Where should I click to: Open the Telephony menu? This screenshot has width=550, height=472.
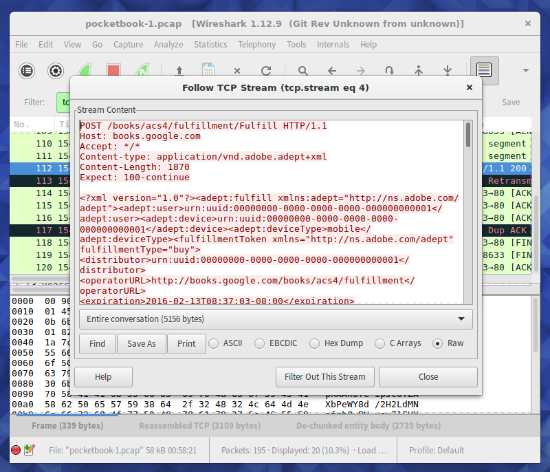click(x=256, y=45)
